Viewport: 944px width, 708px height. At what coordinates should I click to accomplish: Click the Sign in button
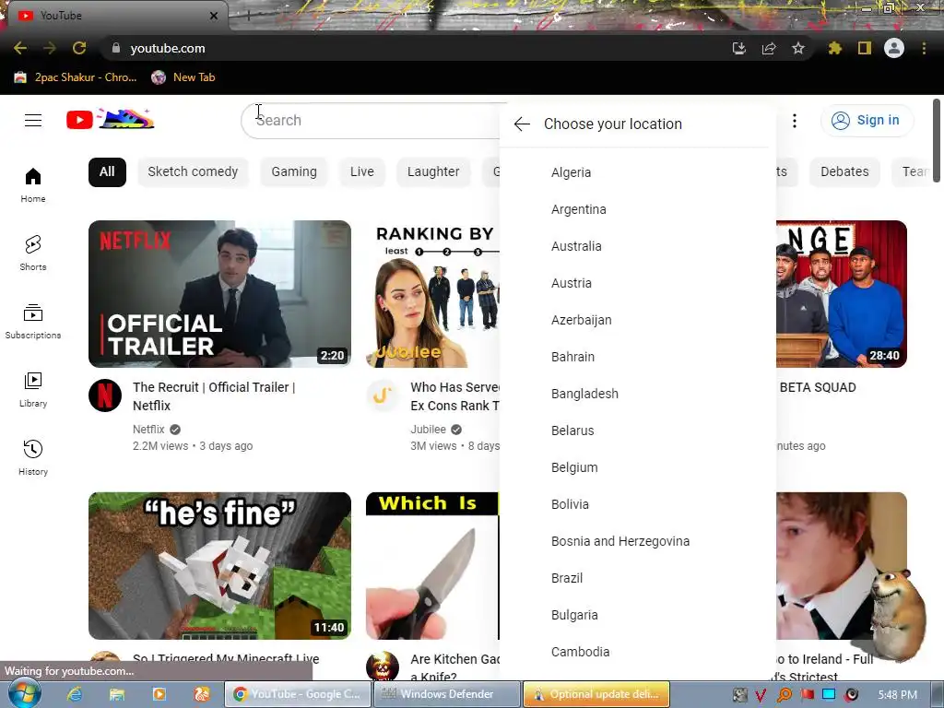[867, 121]
